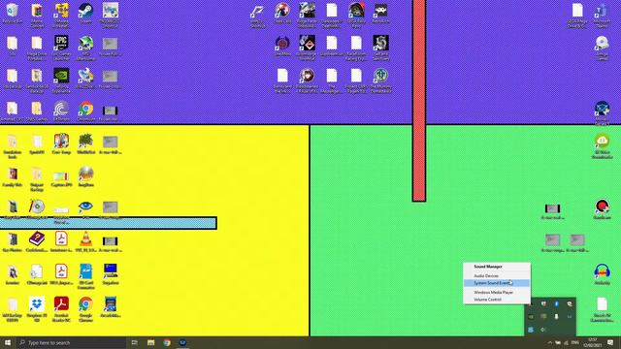Click the speaker icon in the tray overflow panel
The image size is (621, 349).
[x=543, y=330]
